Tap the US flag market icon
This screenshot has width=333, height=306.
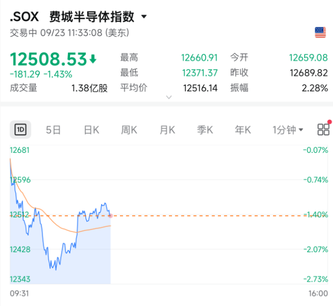(x=320, y=33)
